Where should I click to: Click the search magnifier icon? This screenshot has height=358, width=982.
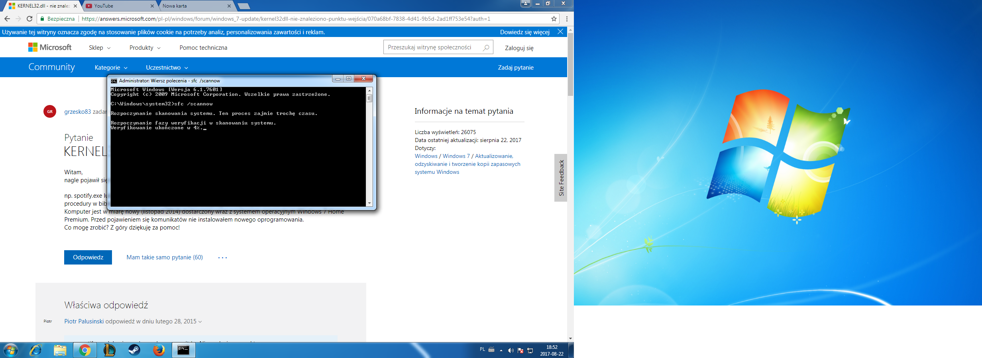[x=486, y=47]
